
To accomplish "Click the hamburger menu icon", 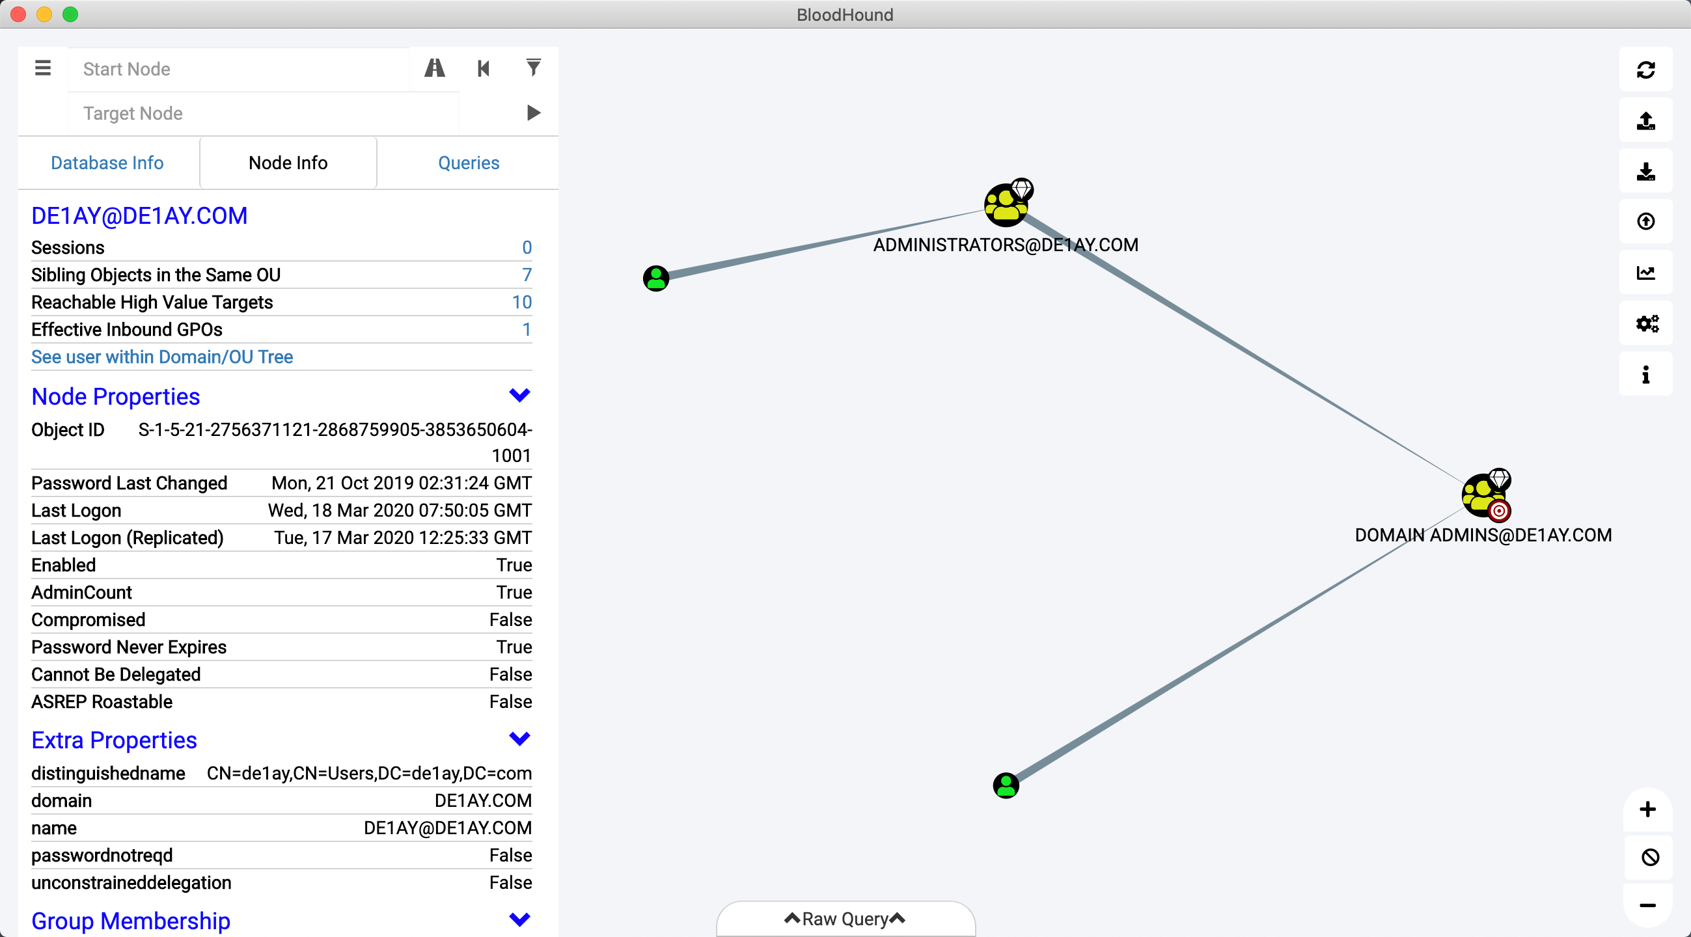I will pyautogui.click(x=43, y=68).
